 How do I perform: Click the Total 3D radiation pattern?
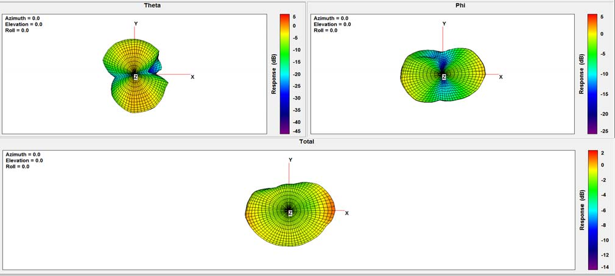pyautogui.click(x=290, y=214)
